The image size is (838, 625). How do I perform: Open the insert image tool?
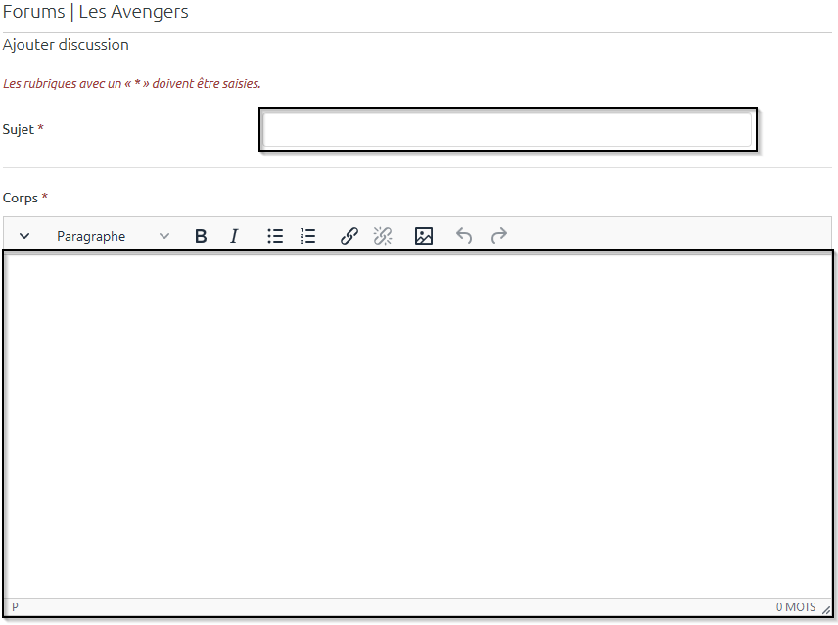pos(423,236)
